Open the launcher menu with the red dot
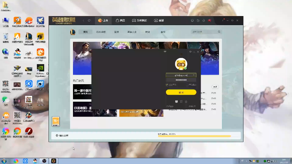The height and width of the screenshot is (164, 292). (x=223, y=20)
